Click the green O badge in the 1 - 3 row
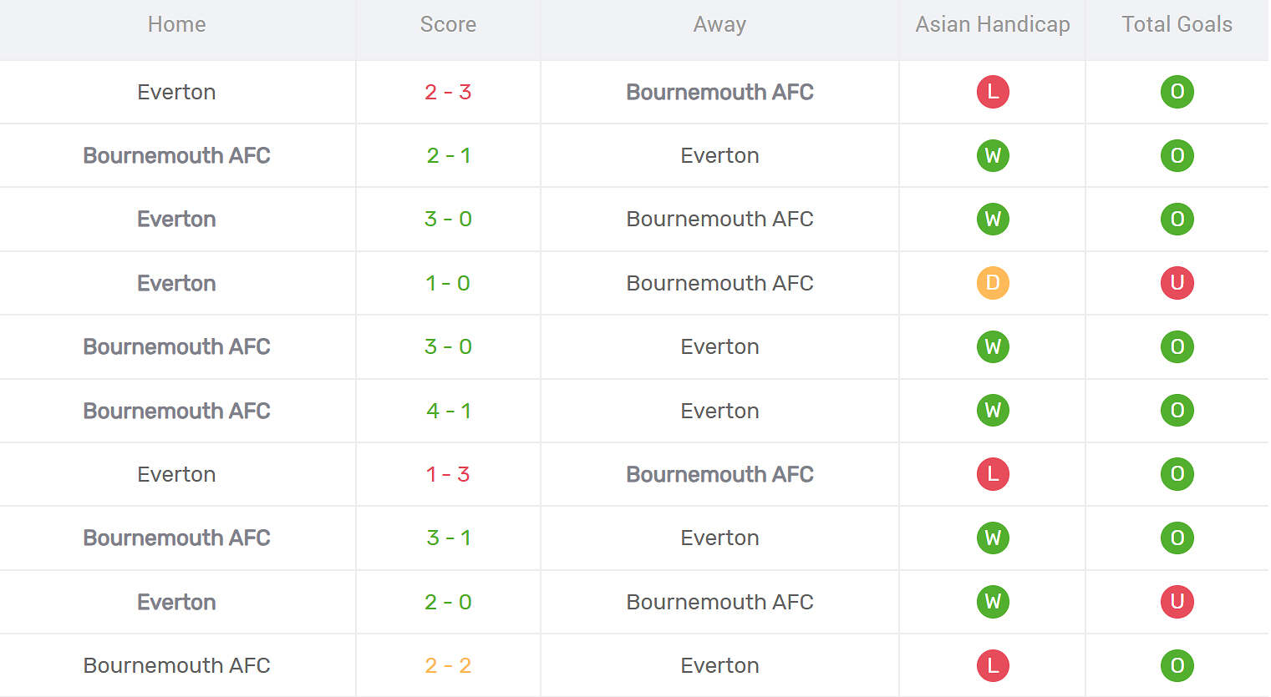This screenshot has height=697, width=1271. point(1177,474)
